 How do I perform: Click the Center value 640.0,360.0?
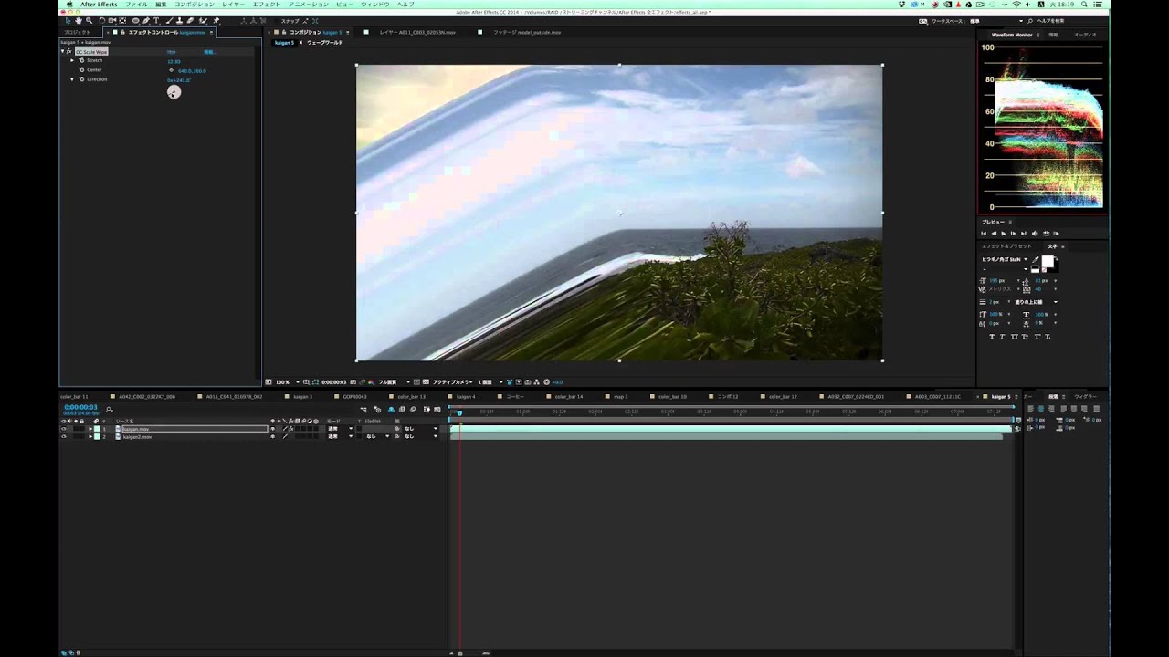[x=192, y=70]
